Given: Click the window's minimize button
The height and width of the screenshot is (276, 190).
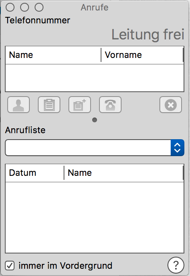Looking at the screenshot, I should [x=25, y=7].
